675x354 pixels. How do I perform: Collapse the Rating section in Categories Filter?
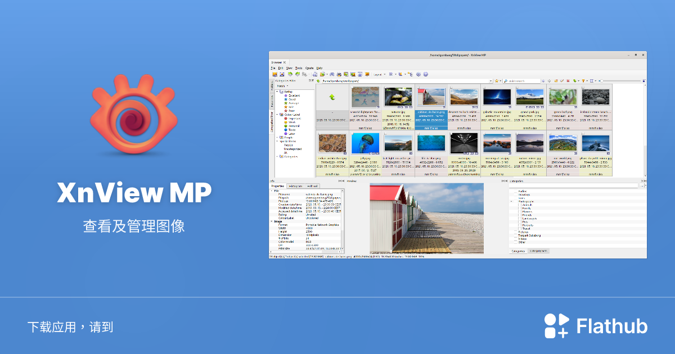pos(277,91)
